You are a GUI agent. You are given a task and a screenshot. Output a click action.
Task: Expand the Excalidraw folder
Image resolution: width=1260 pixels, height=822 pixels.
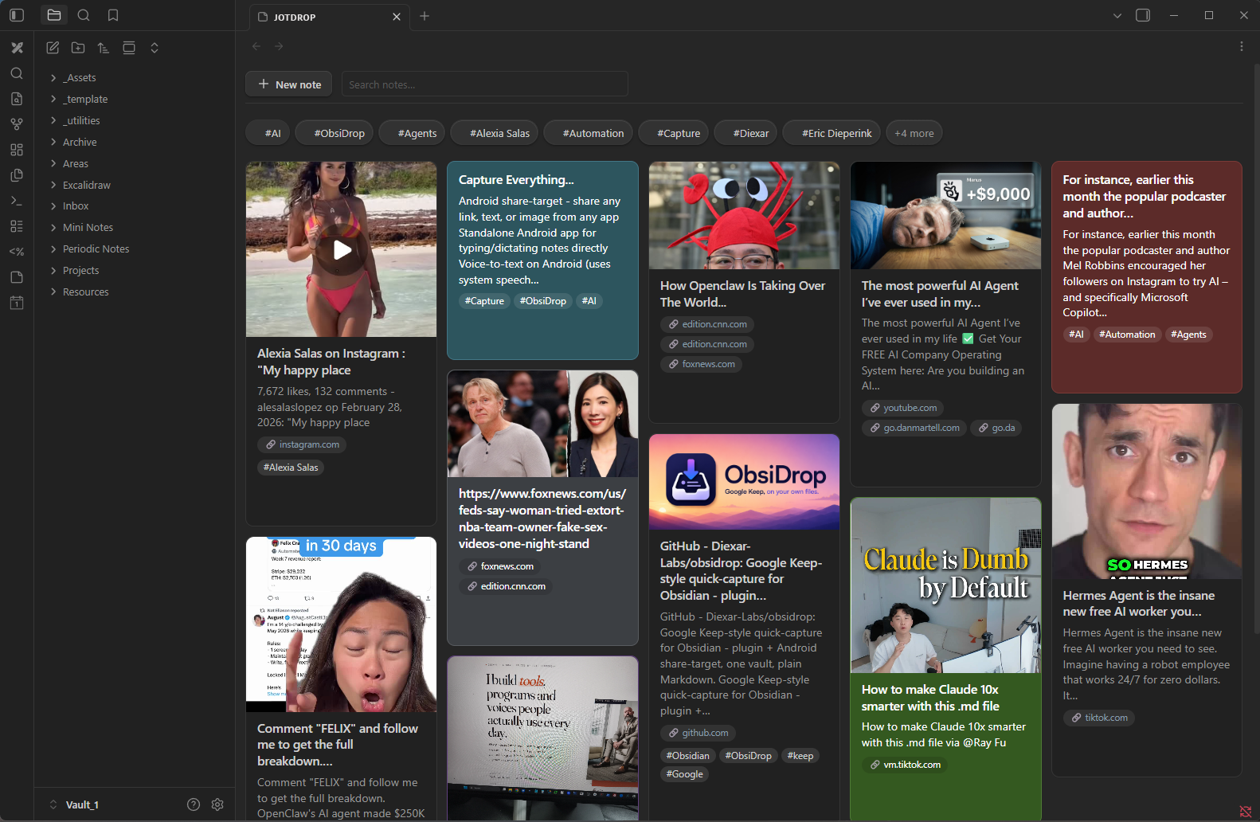pyautogui.click(x=53, y=185)
